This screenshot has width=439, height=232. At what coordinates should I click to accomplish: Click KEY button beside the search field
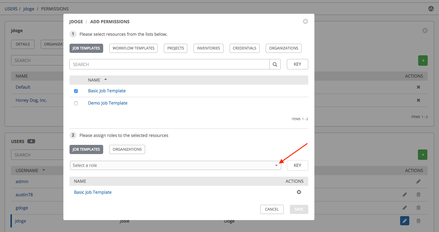(298, 64)
